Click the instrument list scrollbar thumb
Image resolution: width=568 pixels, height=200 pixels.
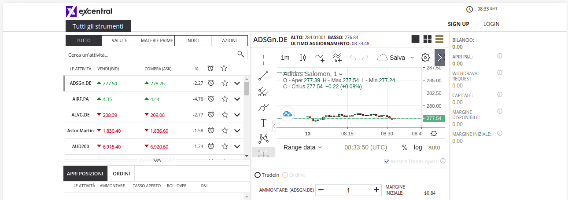(x=247, y=88)
